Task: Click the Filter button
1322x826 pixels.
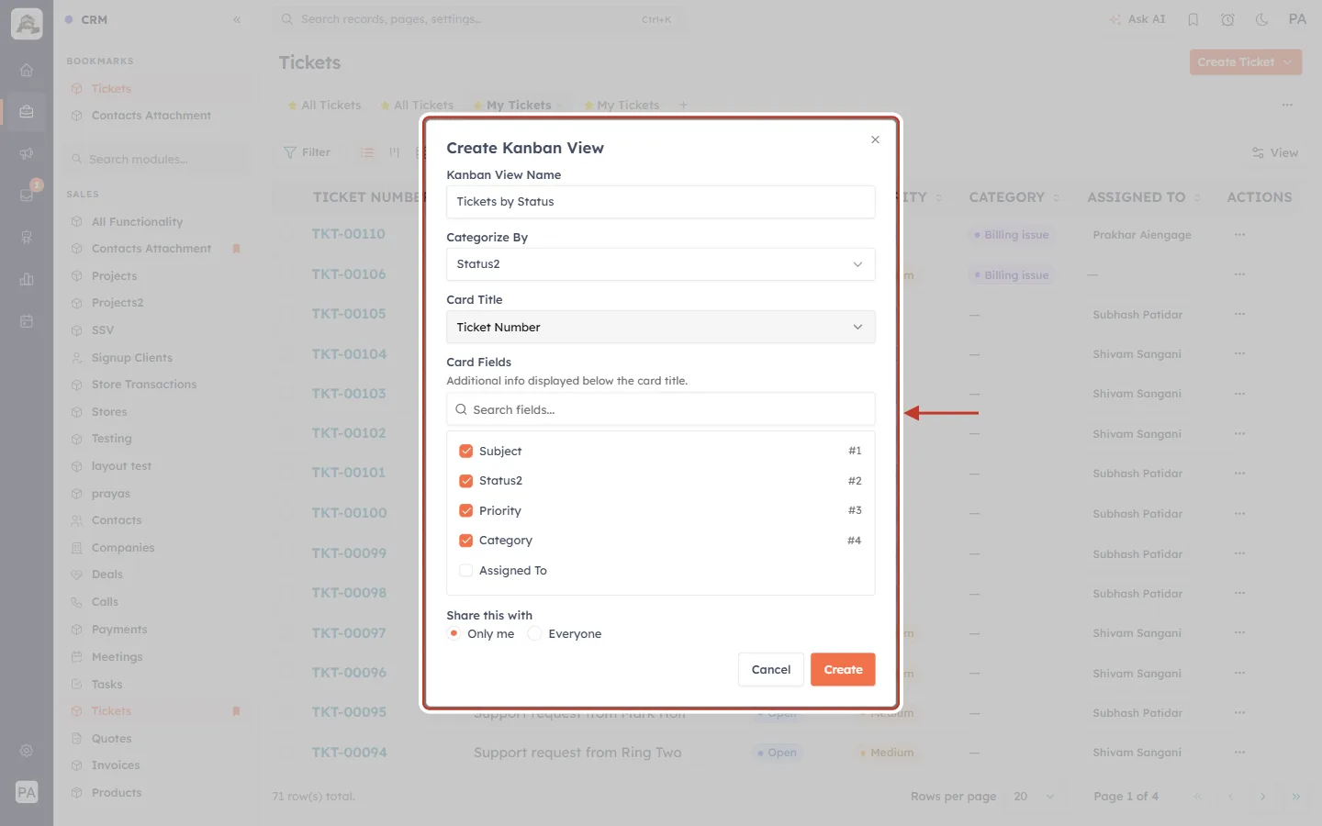Action: click(308, 152)
